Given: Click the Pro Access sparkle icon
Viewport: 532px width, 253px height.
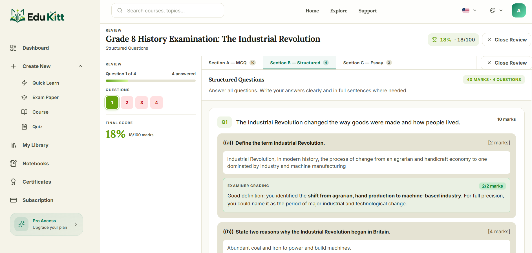Looking at the screenshot, I should click(x=21, y=224).
